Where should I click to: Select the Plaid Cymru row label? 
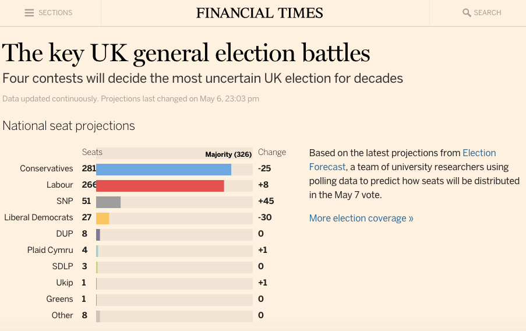(x=50, y=251)
